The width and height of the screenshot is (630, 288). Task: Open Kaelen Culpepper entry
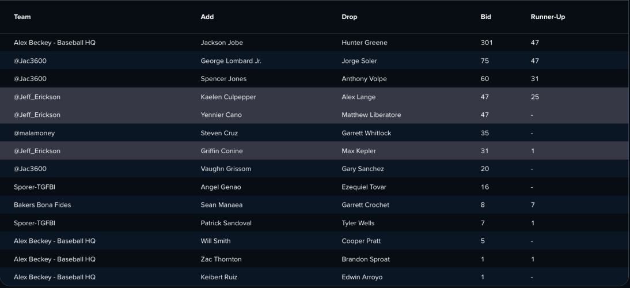coord(228,97)
